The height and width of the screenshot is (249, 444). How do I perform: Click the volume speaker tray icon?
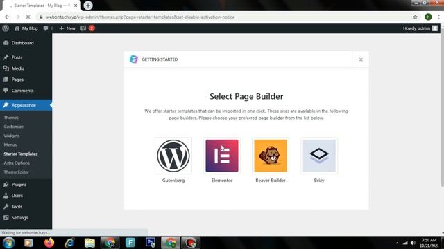(413, 243)
